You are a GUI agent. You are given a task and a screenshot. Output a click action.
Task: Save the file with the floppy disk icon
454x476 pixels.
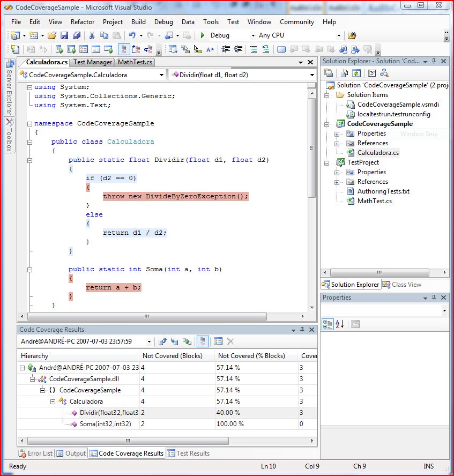(x=64, y=35)
